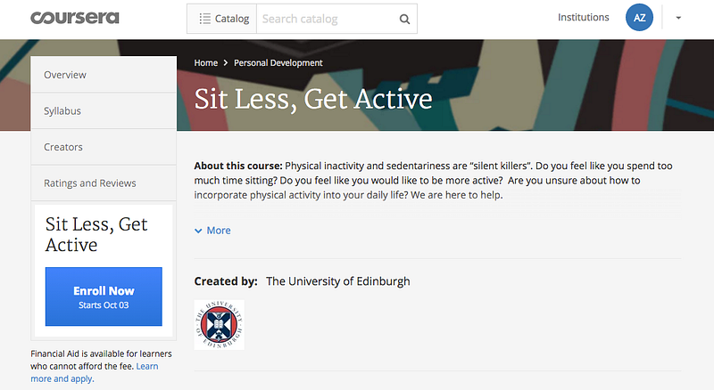Expand the More description link
Image resolution: width=714 pixels, height=390 pixels.
coord(212,231)
